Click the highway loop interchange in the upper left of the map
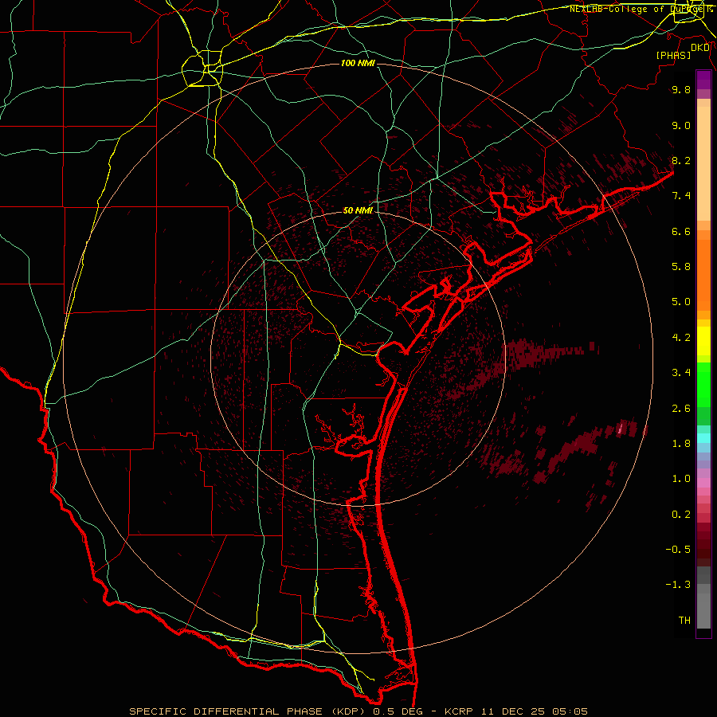Image resolution: width=717 pixels, height=717 pixels. click(202, 69)
